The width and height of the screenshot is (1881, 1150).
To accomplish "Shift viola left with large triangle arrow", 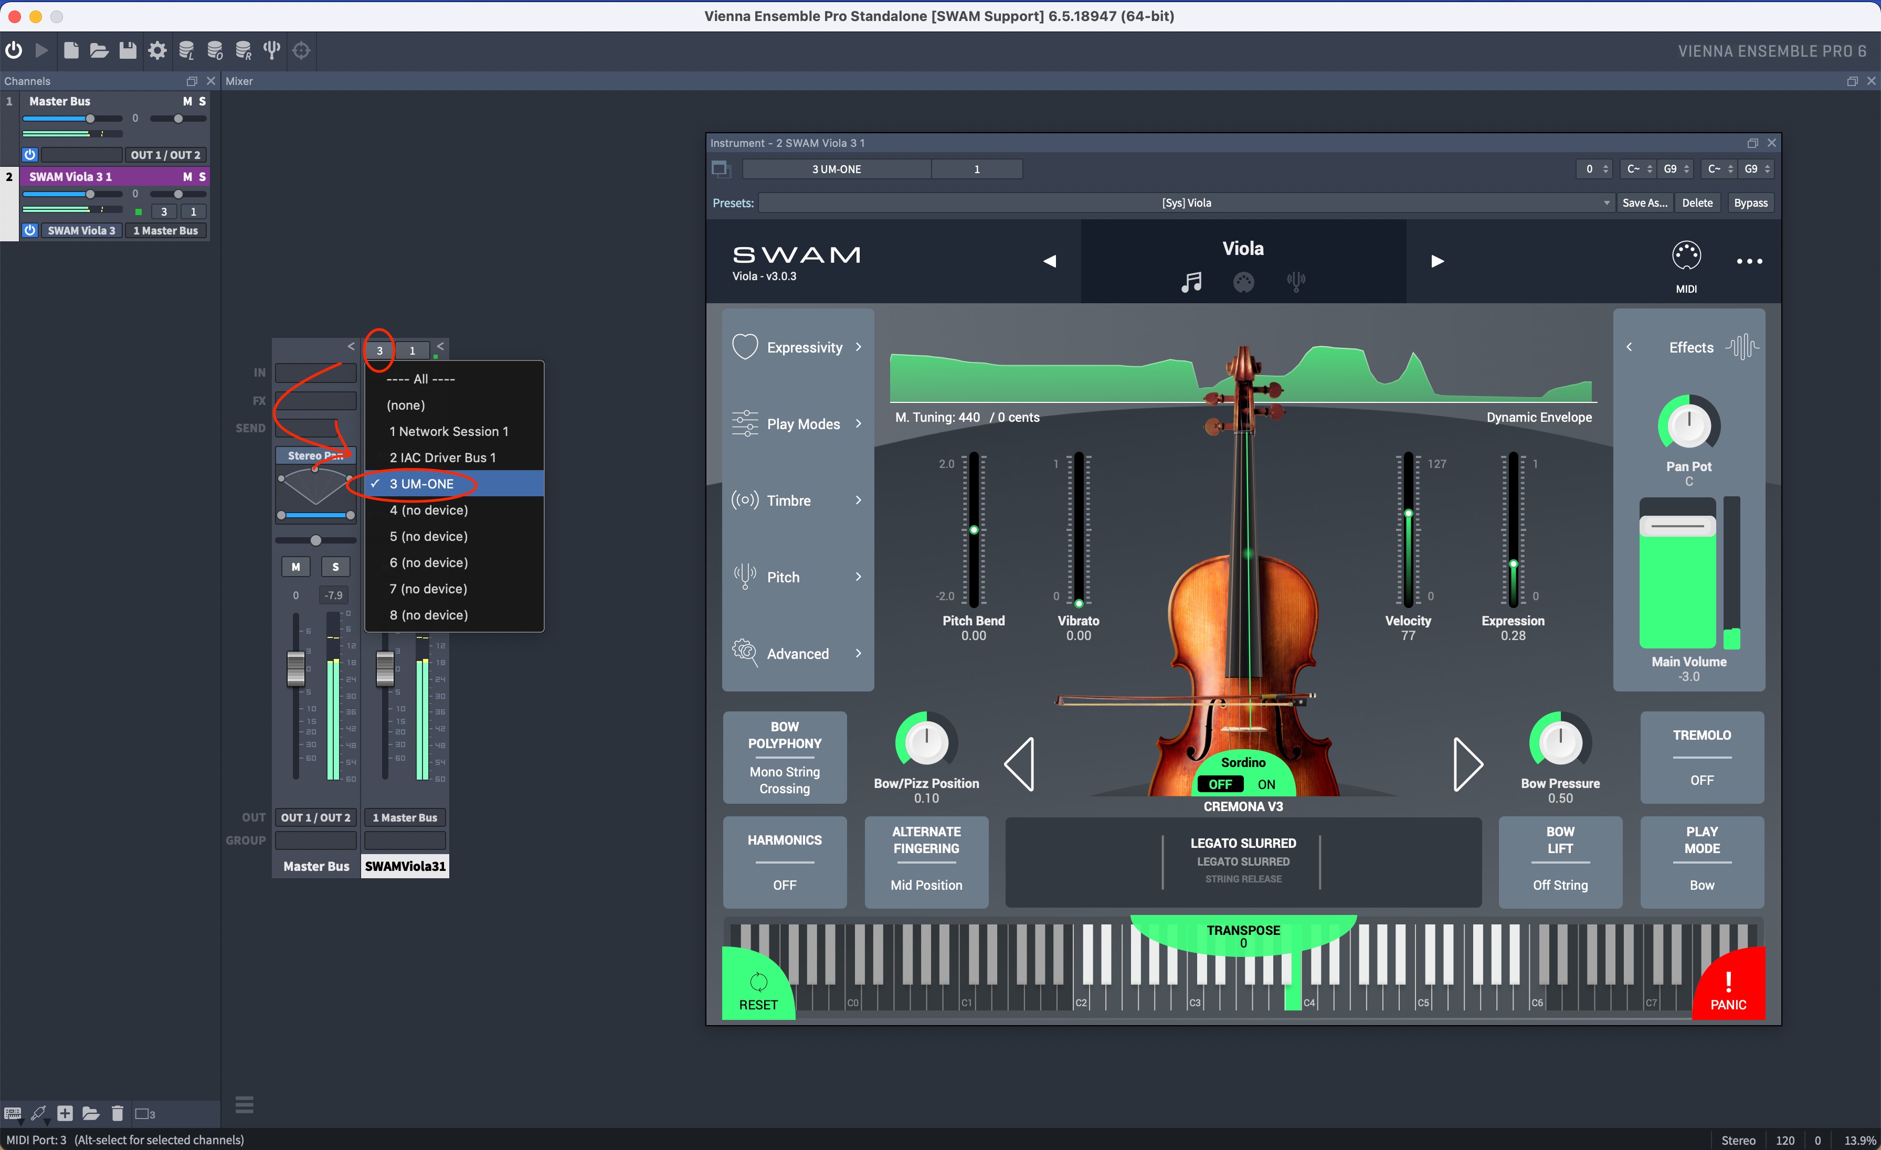I will pos(1019,764).
